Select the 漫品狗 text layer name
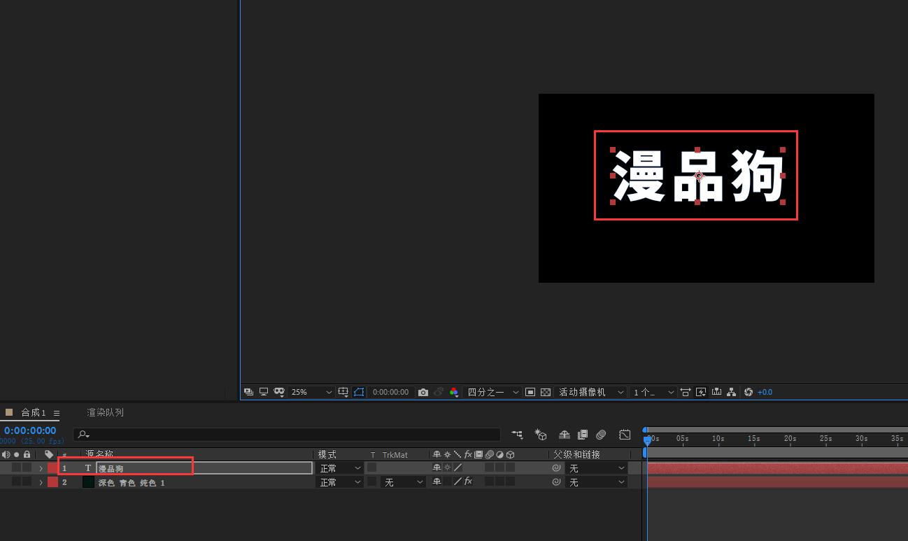The height and width of the screenshot is (541, 908). pyautogui.click(x=111, y=468)
